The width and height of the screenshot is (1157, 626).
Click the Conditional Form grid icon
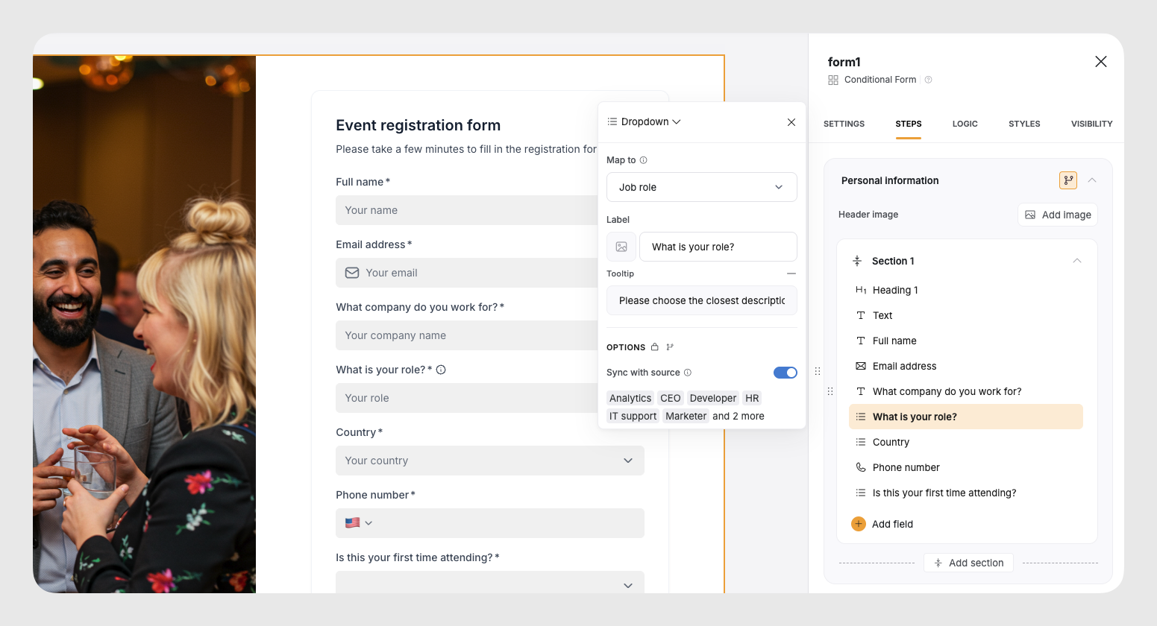coord(833,80)
